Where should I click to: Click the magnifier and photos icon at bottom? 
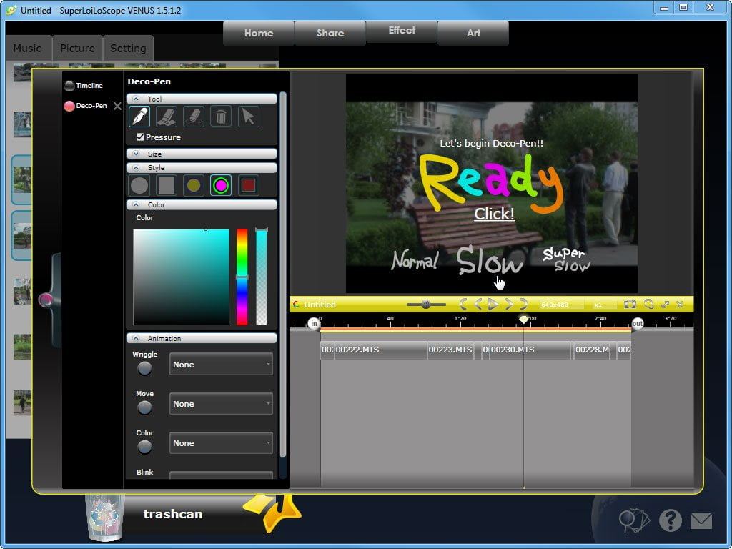pos(634,520)
